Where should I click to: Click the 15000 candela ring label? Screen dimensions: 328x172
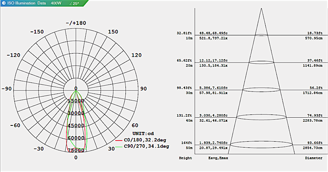[76, 101]
